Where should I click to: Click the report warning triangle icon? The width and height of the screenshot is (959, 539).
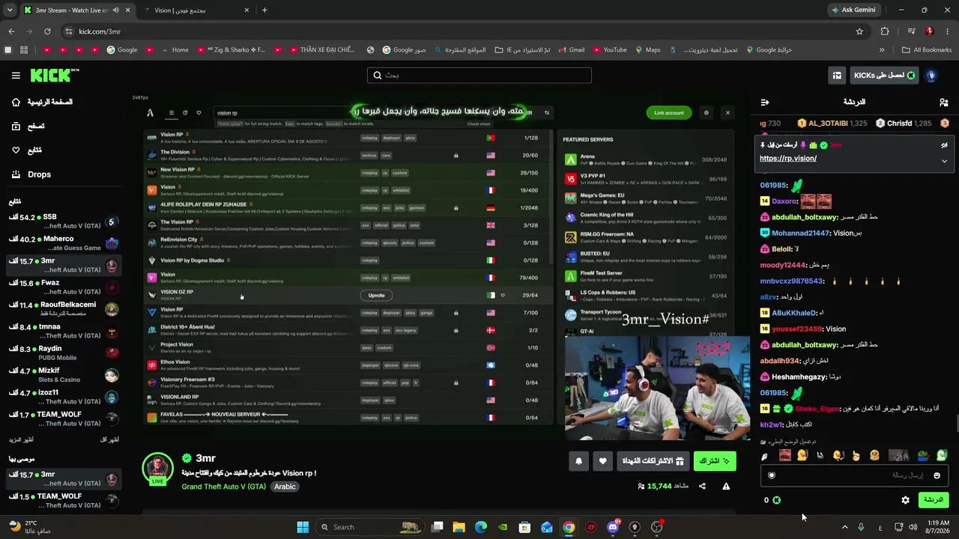pyautogui.click(x=726, y=486)
